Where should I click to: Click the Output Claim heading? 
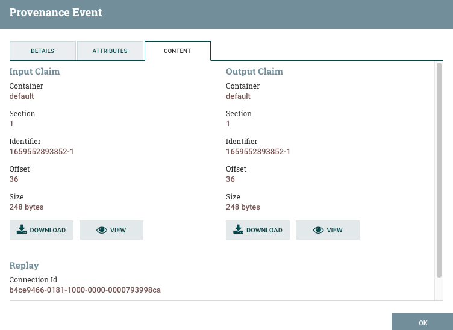click(254, 71)
